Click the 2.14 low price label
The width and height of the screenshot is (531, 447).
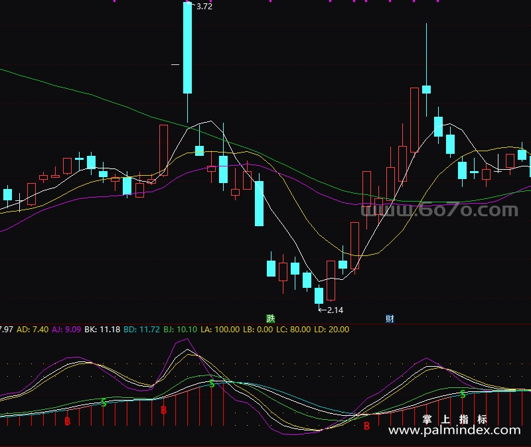click(x=335, y=310)
